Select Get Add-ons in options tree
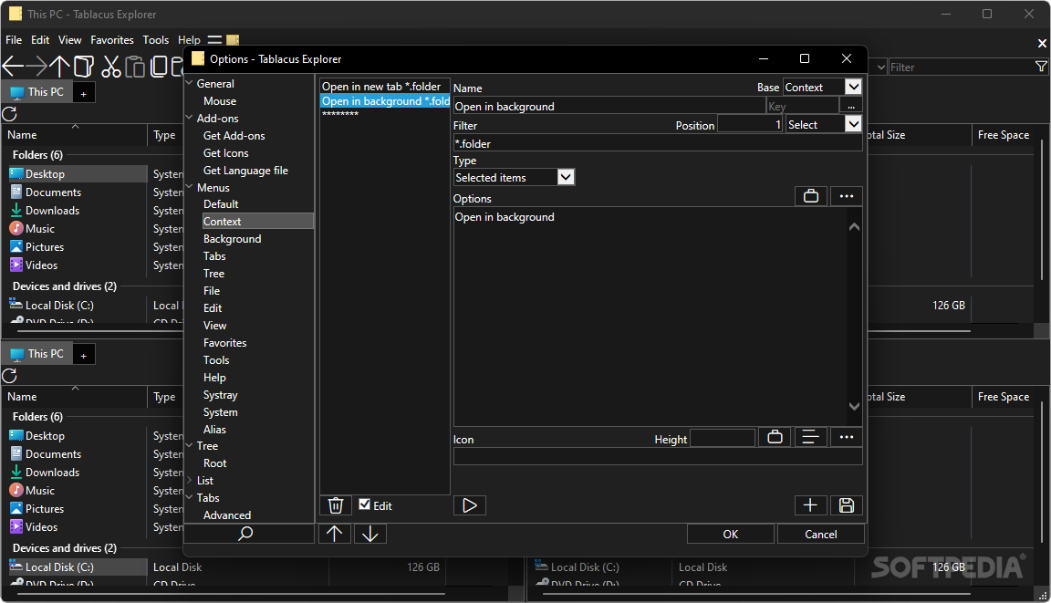Viewport: 1051px width, 603px height. coord(234,135)
